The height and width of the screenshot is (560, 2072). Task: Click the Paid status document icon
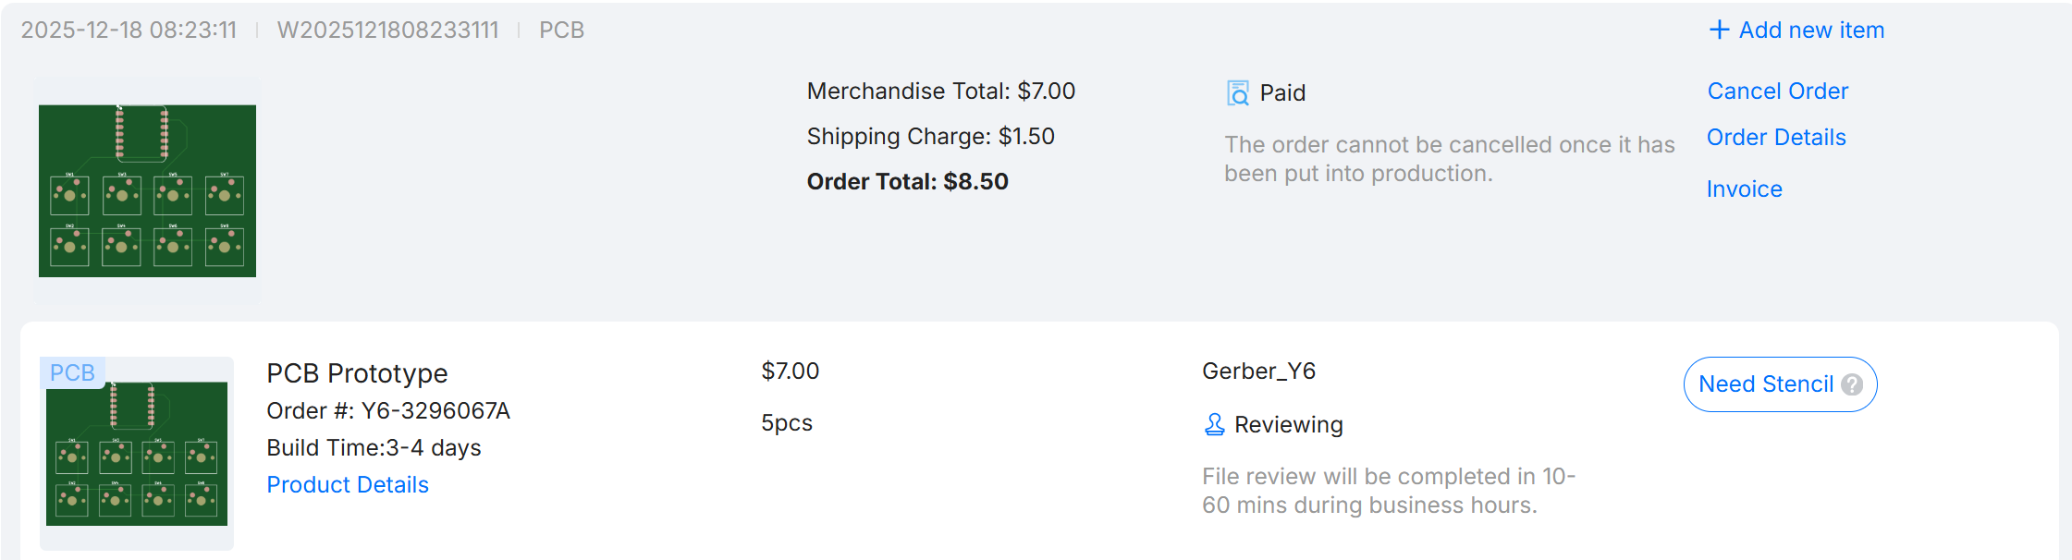[1237, 93]
